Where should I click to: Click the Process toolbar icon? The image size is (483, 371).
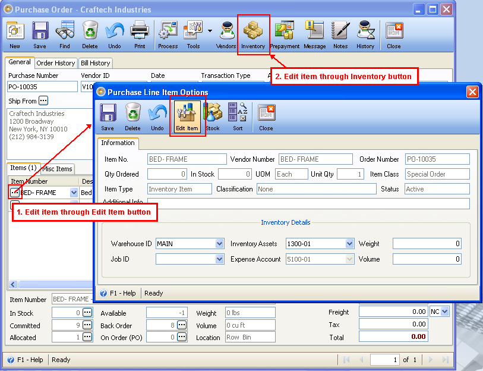(168, 35)
